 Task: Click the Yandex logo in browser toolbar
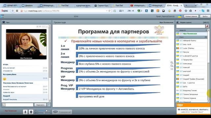pyautogui.click(x=5, y=11)
